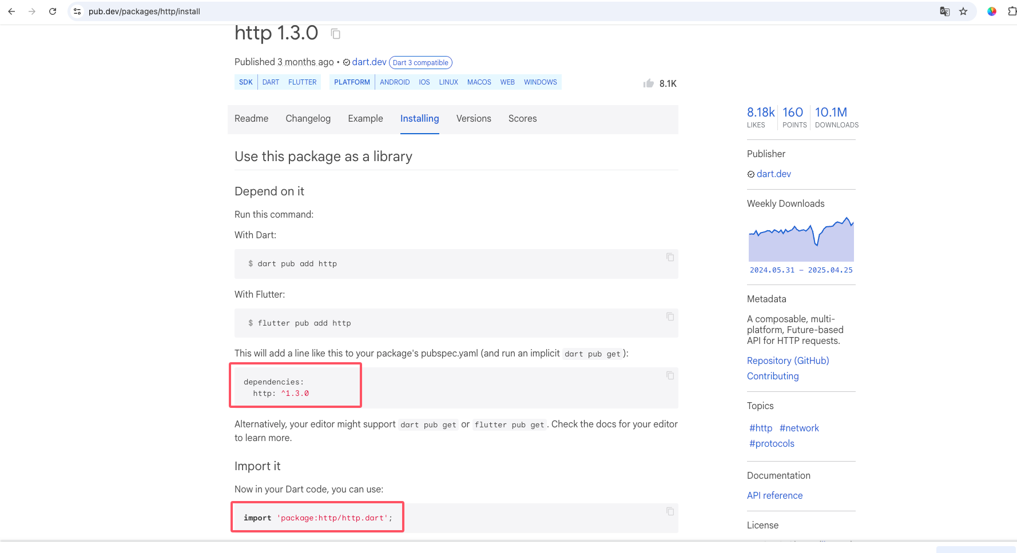The height and width of the screenshot is (553, 1017).
Task: Open the #network topic
Action: click(x=799, y=428)
